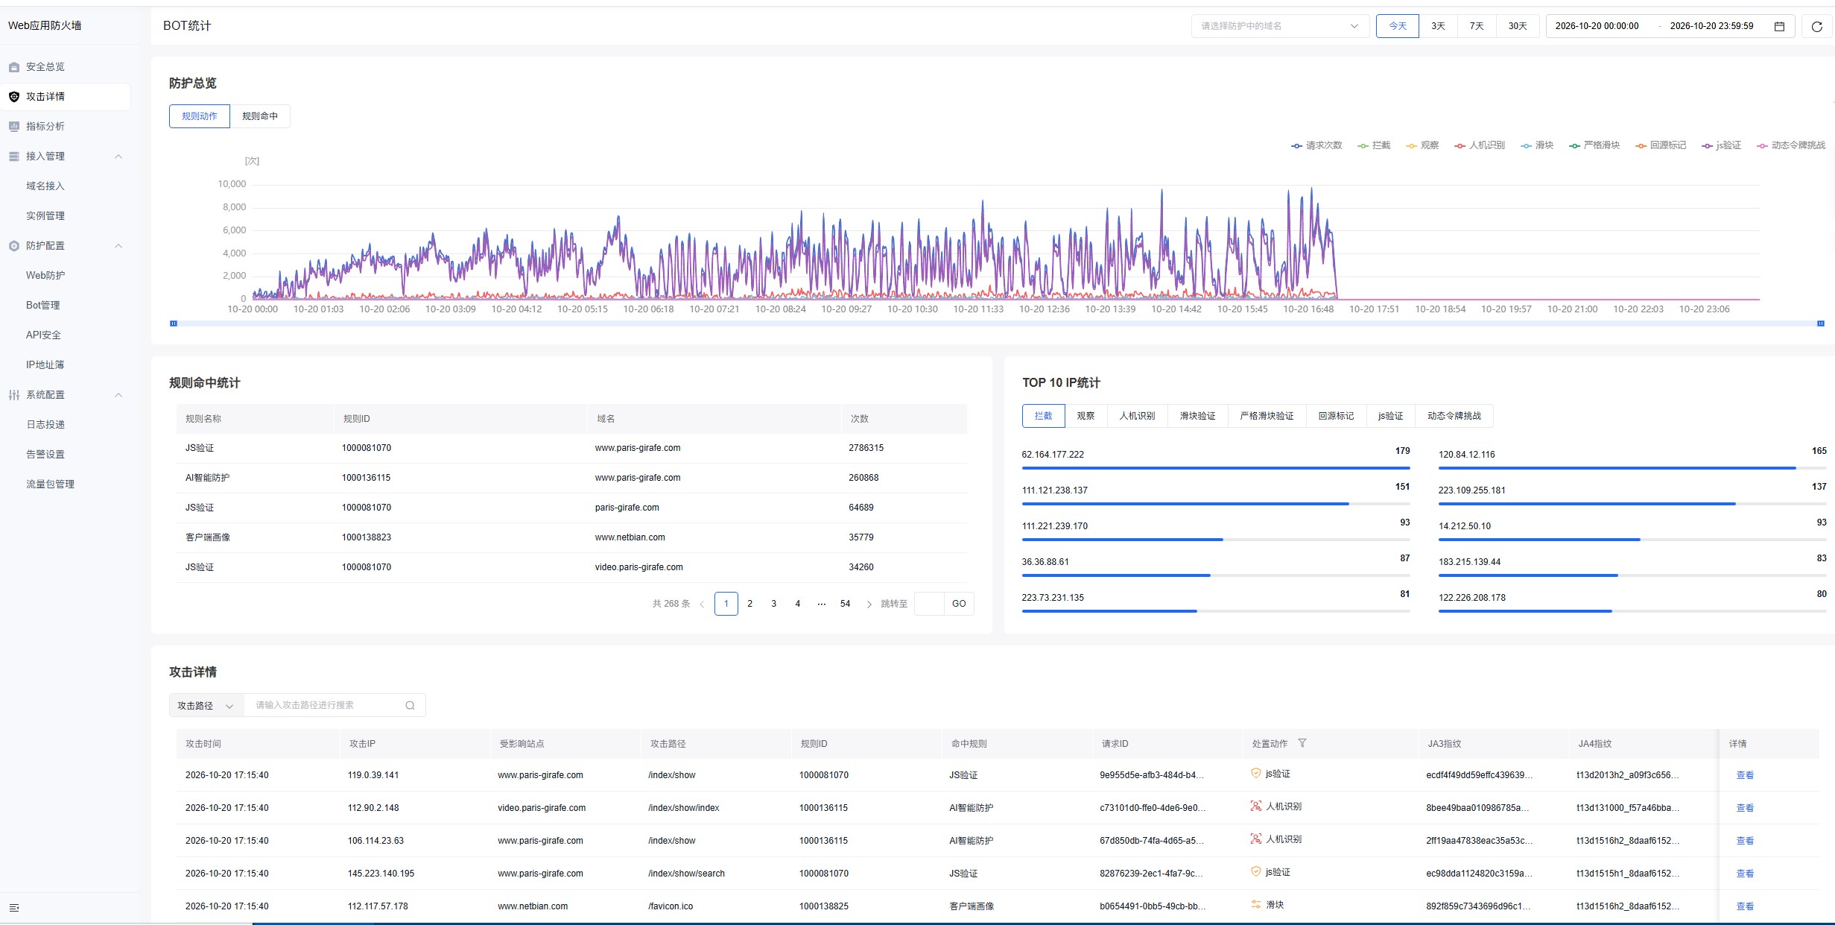Click the left handle of chart zoom slider
The height and width of the screenshot is (925, 1835).
(174, 323)
